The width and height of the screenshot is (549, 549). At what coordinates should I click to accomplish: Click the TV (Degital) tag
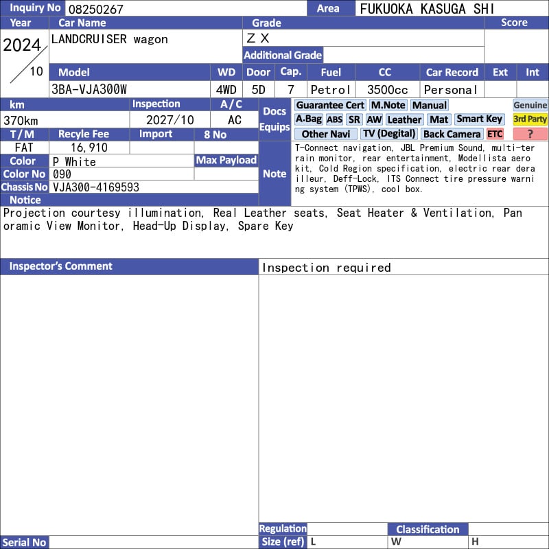[x=389, y=134]
